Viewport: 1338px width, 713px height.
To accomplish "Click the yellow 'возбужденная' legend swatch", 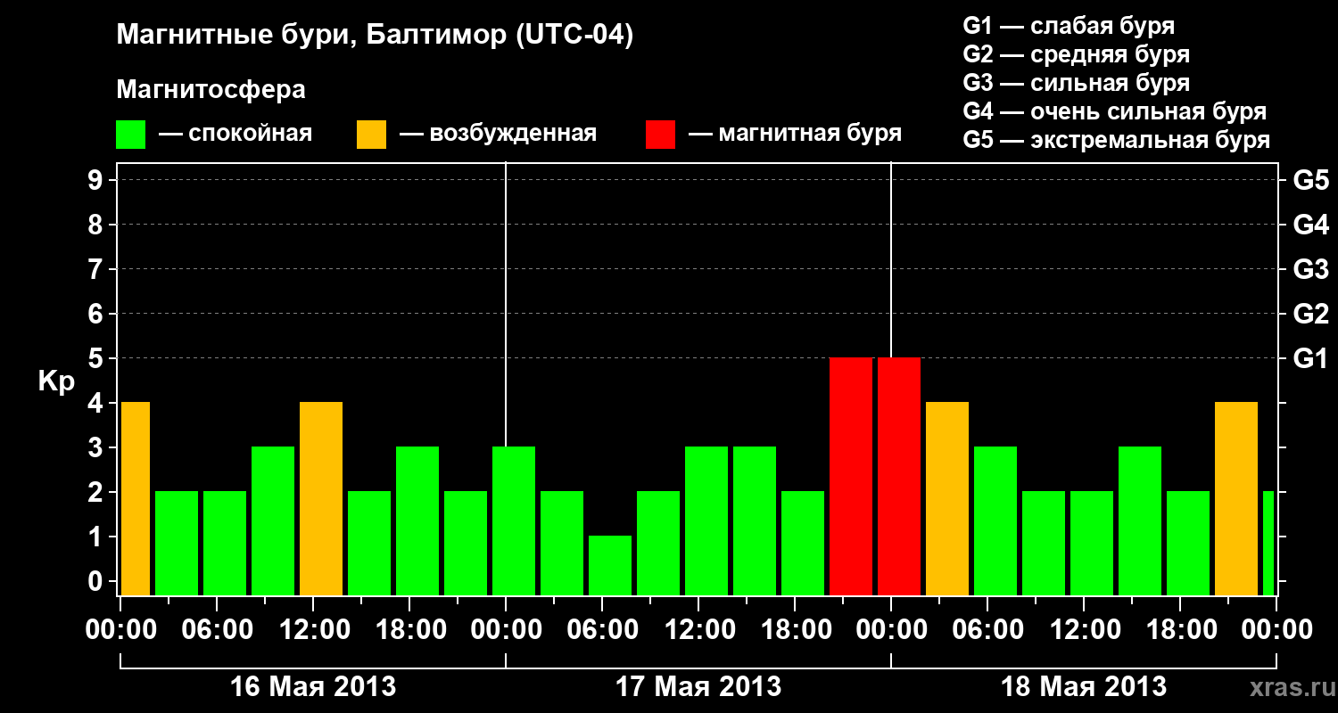I will click(372, 135).
